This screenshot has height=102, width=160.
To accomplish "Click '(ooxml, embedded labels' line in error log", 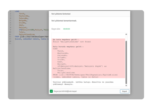I will [76, 77].
